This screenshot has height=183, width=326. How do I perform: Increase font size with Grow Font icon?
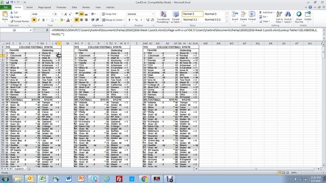(66, 14)
